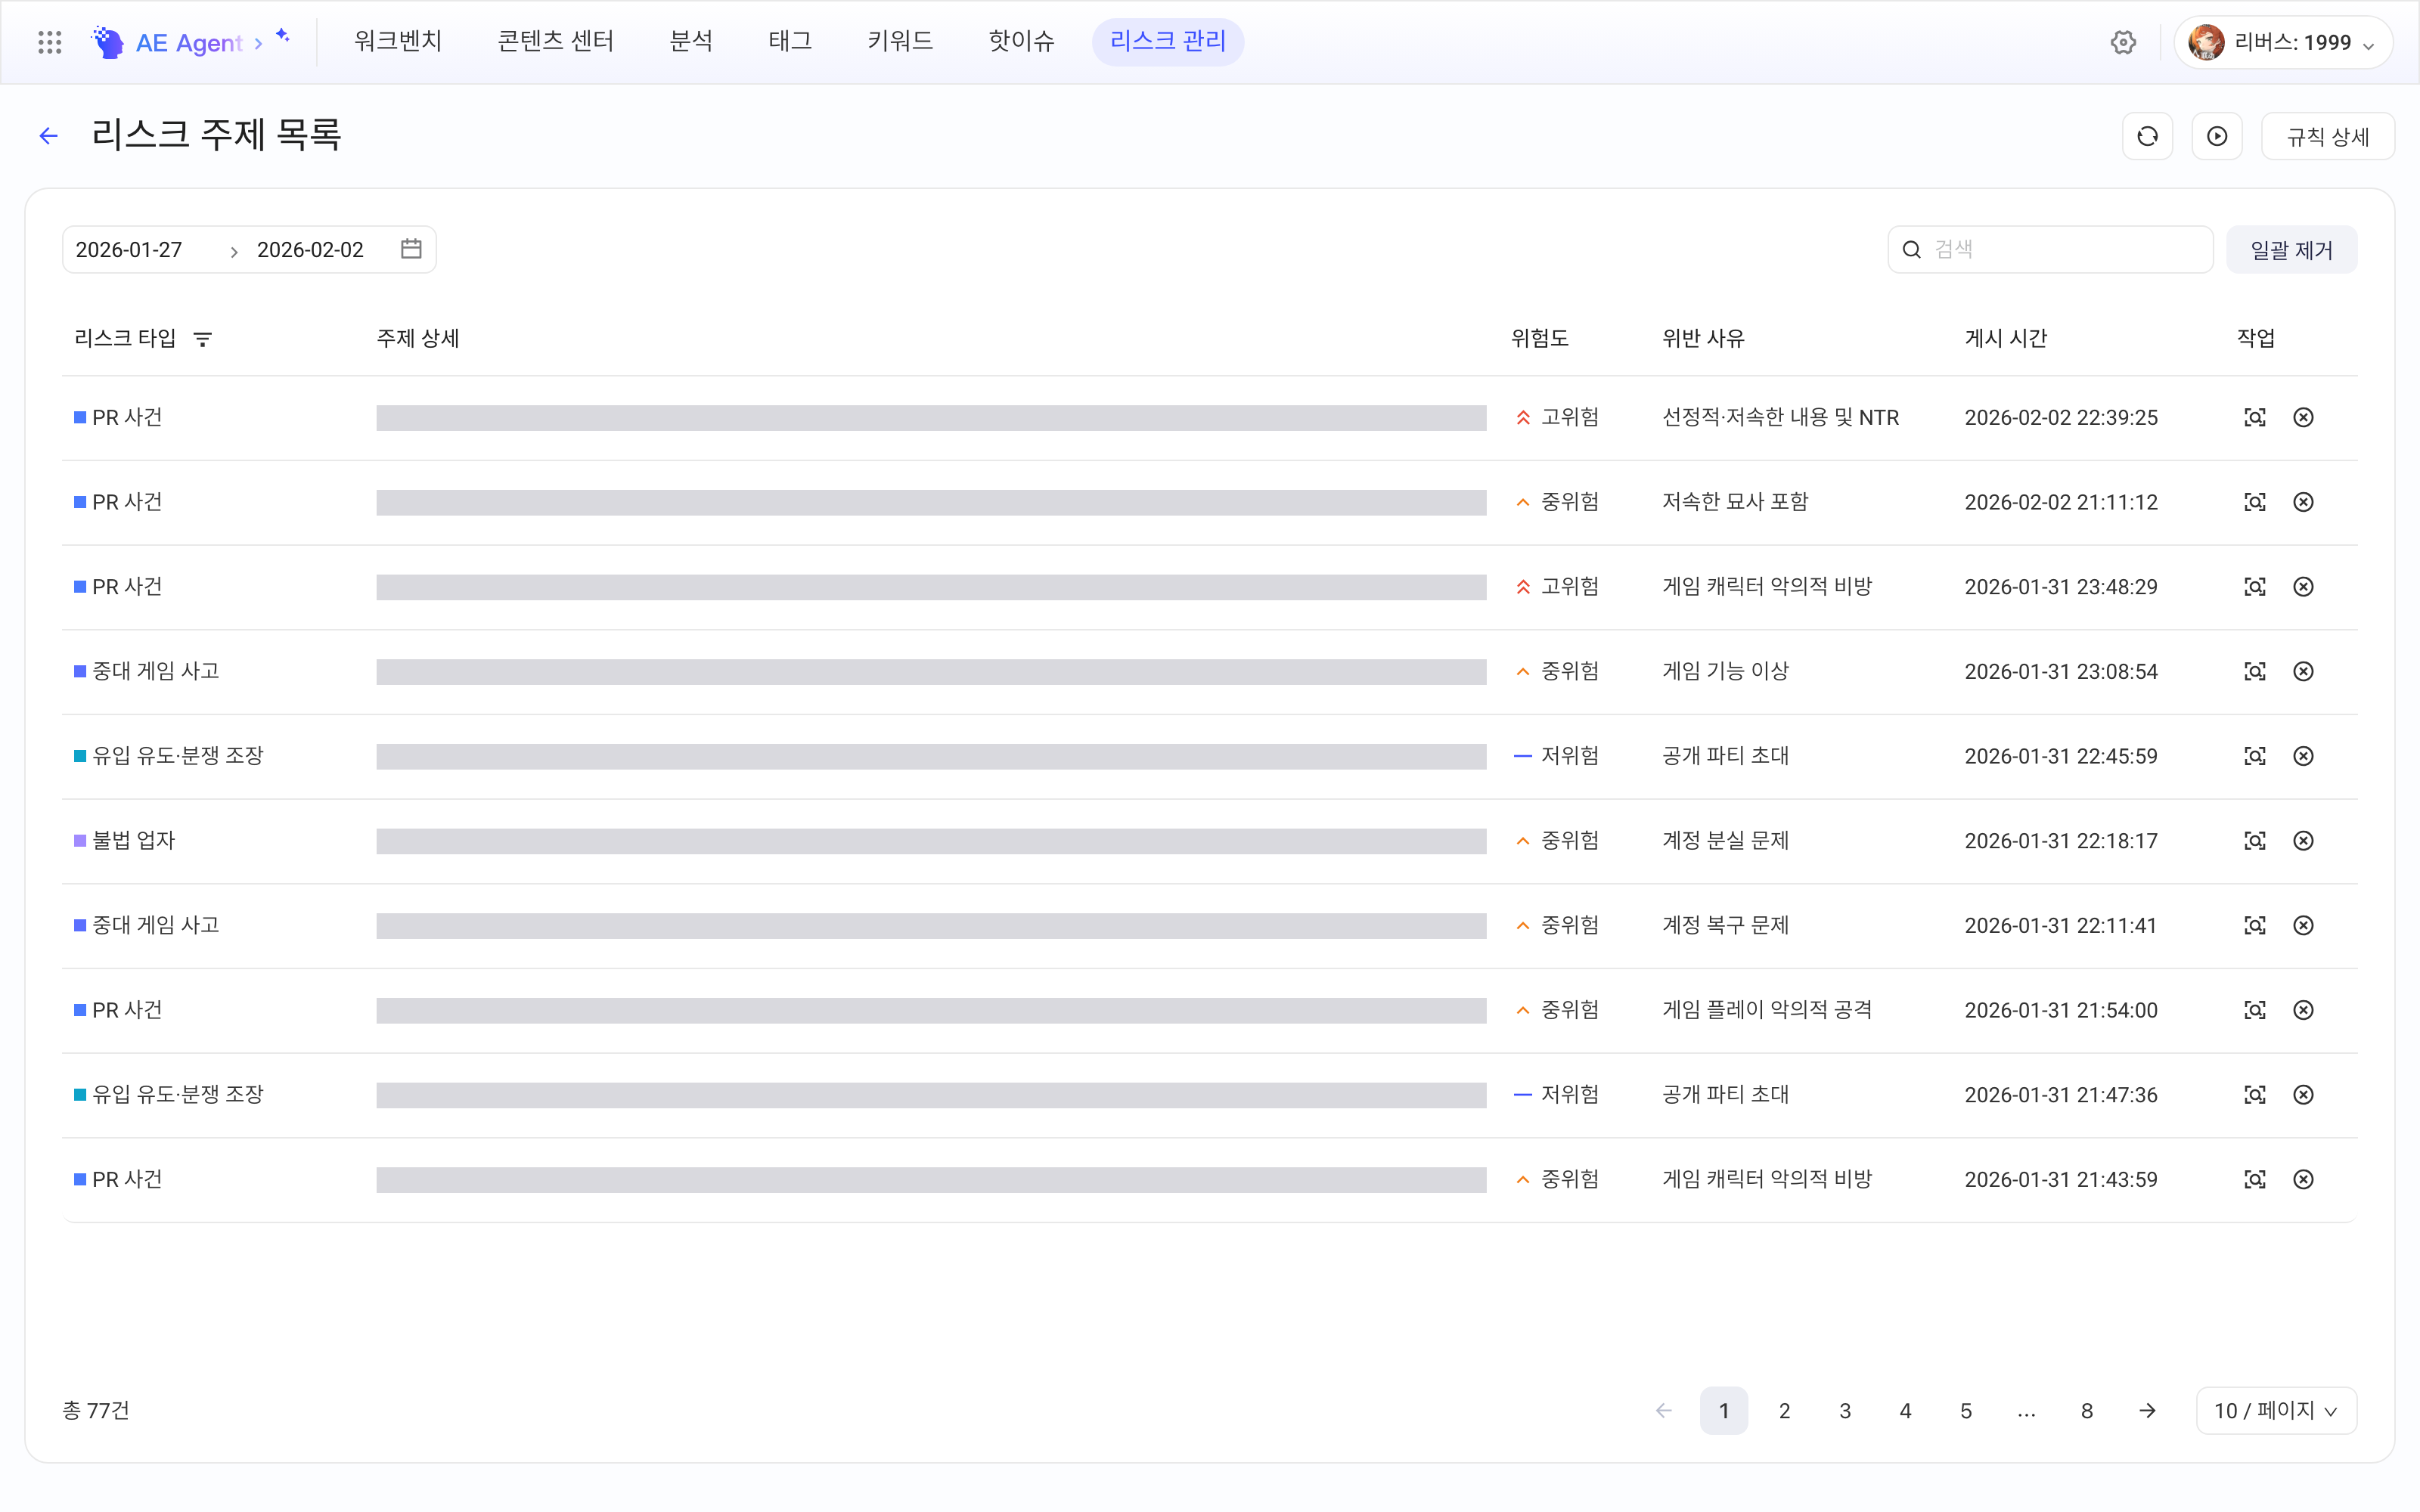Click the pagination ellipsis
The width and height of the screenshot is (2420, 1512).
[x=2026, y=1411]
